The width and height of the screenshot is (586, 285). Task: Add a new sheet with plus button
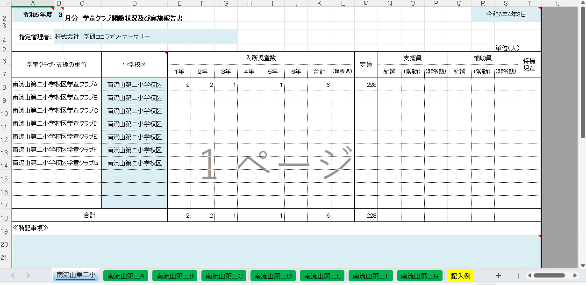498,276
